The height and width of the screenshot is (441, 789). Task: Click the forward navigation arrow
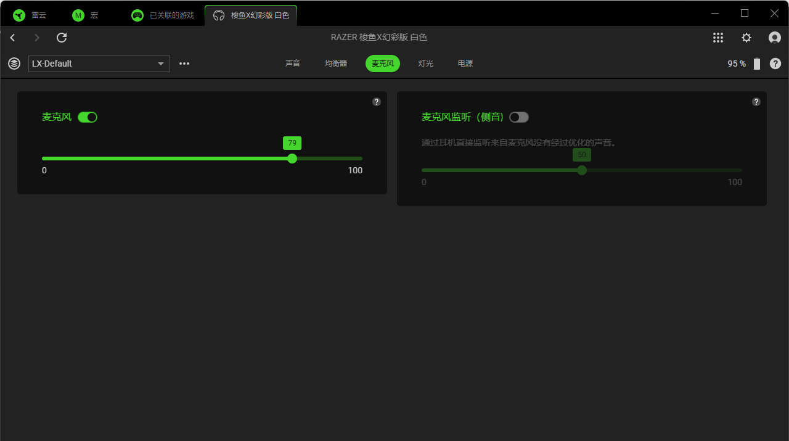pos(37,38)
